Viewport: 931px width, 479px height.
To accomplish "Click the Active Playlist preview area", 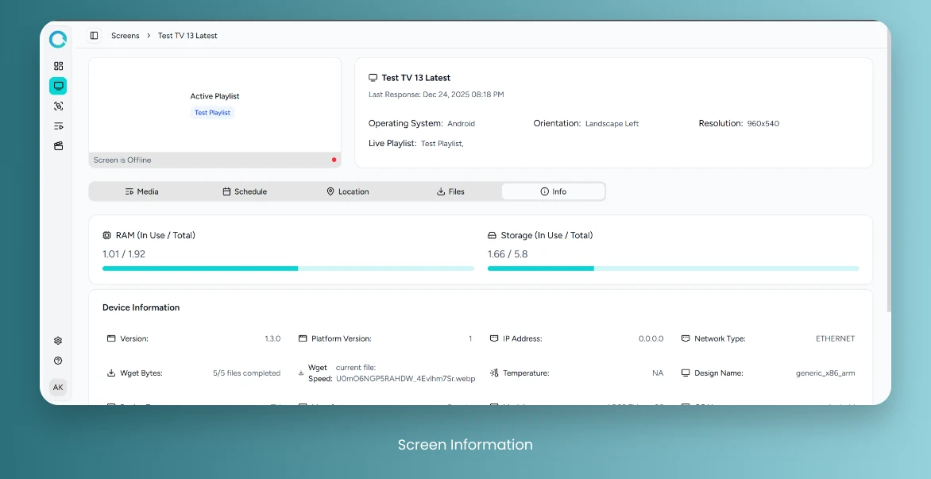I will click(x=215, y=105).
